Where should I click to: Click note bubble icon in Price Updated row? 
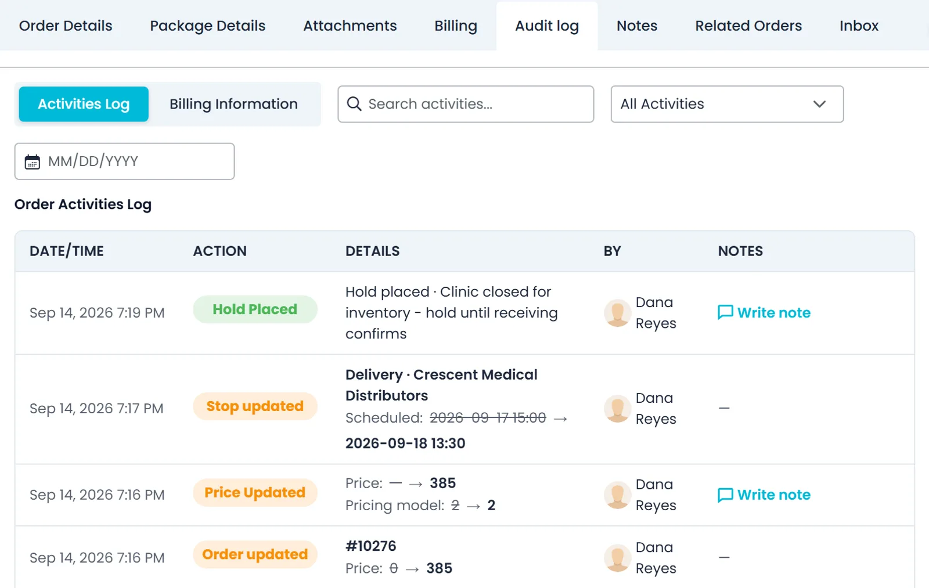(x=725, y=495)
